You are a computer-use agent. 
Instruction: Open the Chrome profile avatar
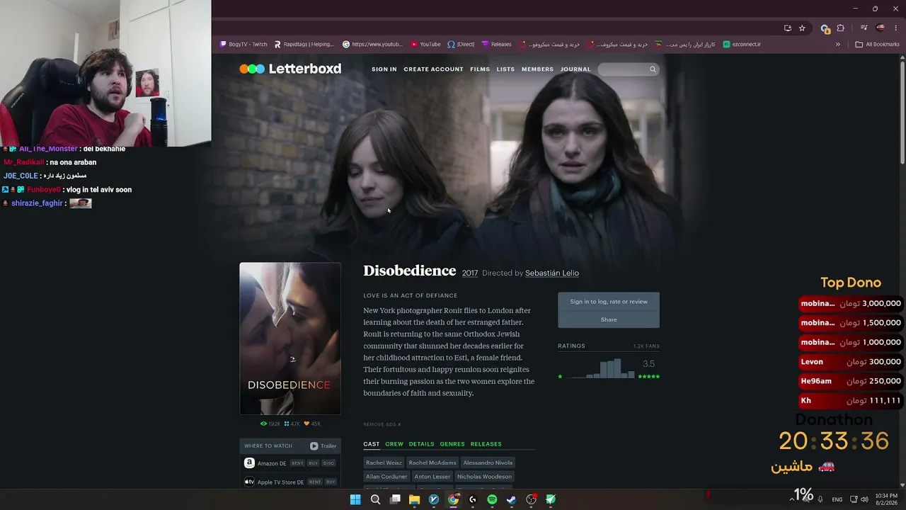pos(881,28)
